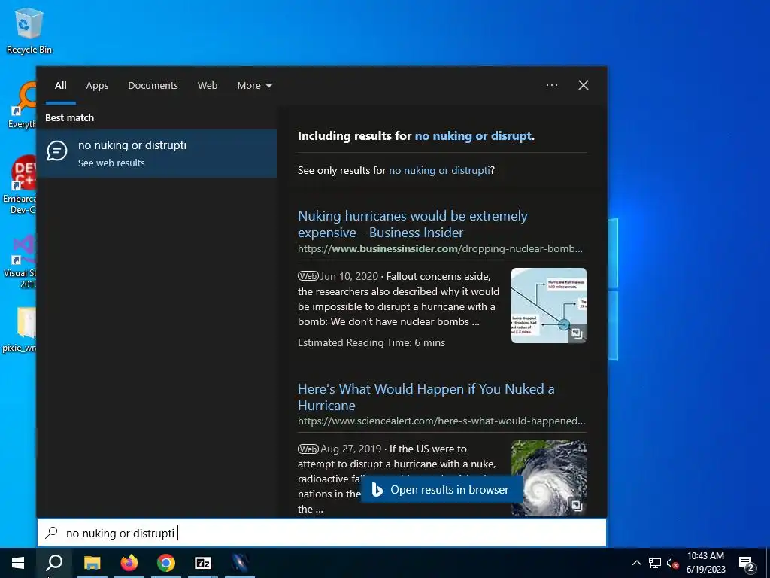770x578 pixels.
Task: Switch to the Web search tab
Action: click(x=208, y=86)
